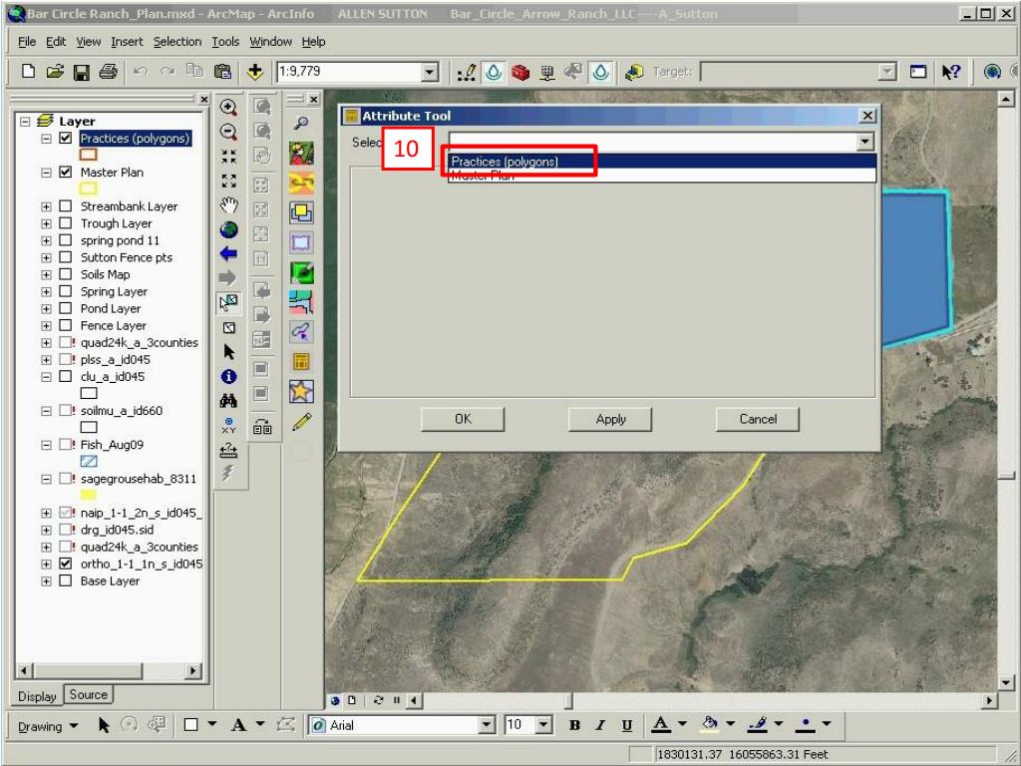Screen dimensions: 1021x766
Task: Open the Drawing menu button
Action: 48,726
